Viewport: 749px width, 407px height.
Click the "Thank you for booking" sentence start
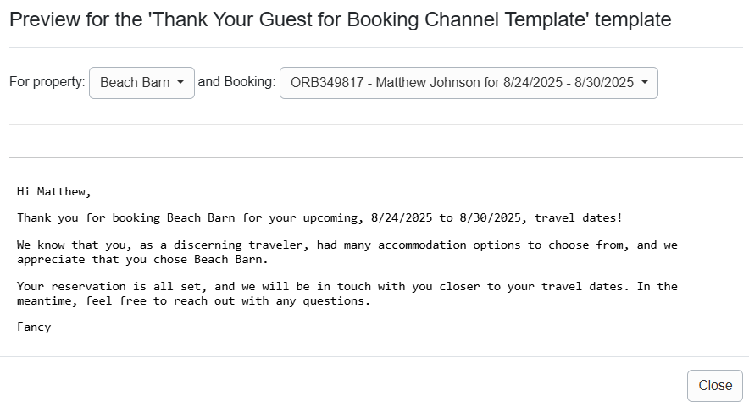point(86,218)
